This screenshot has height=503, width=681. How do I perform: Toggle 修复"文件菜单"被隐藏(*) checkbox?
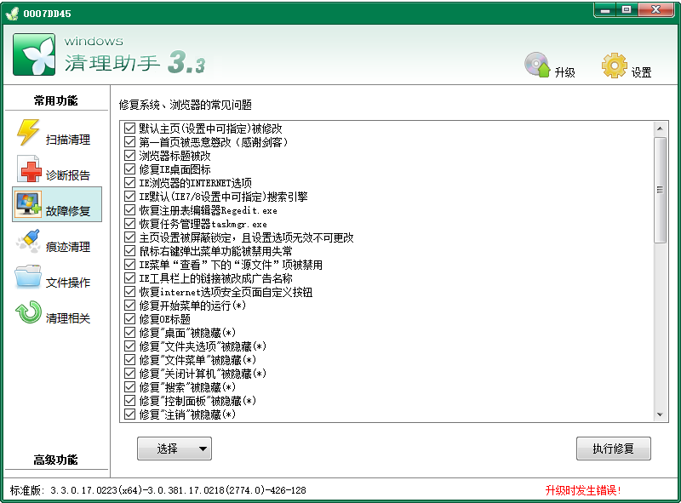click(x=129, y=360)
